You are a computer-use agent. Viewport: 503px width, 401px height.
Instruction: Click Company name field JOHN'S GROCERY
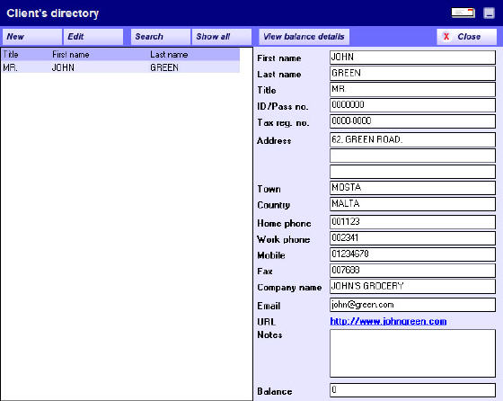coord(412,287)
